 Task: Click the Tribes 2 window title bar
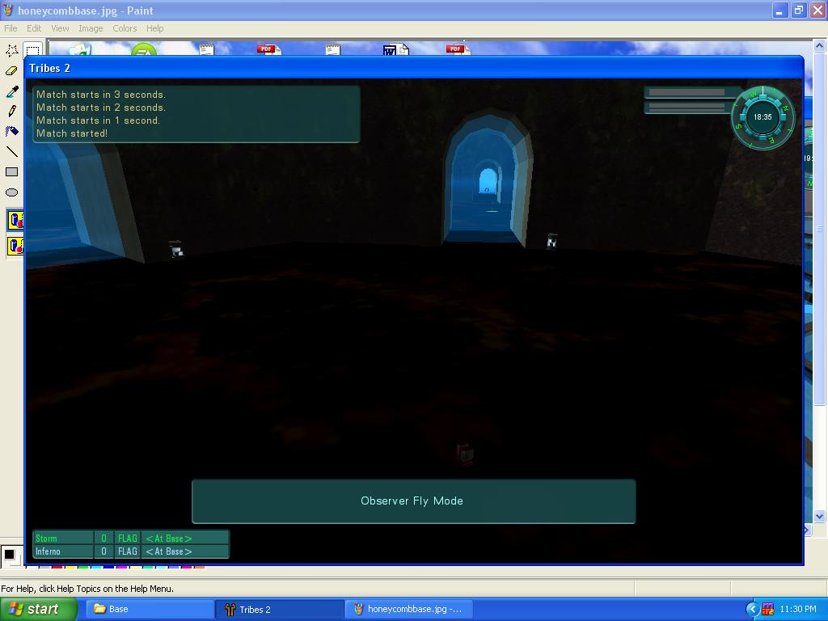414,68
